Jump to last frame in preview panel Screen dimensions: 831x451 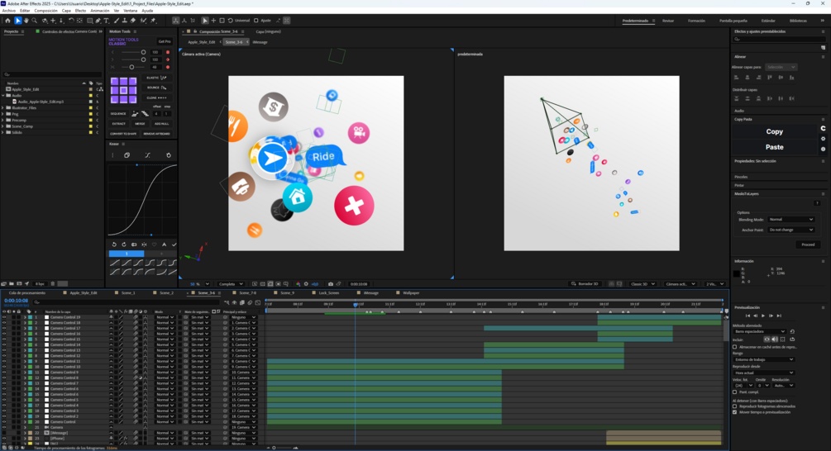(x=779, y=316)
